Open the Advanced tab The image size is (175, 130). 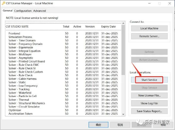(x=39, y=11)
